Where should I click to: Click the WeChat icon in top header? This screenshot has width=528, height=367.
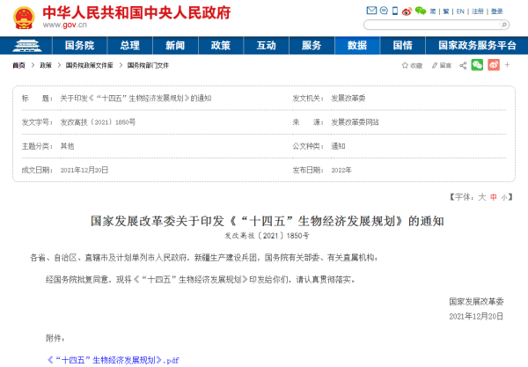[421, 11]
